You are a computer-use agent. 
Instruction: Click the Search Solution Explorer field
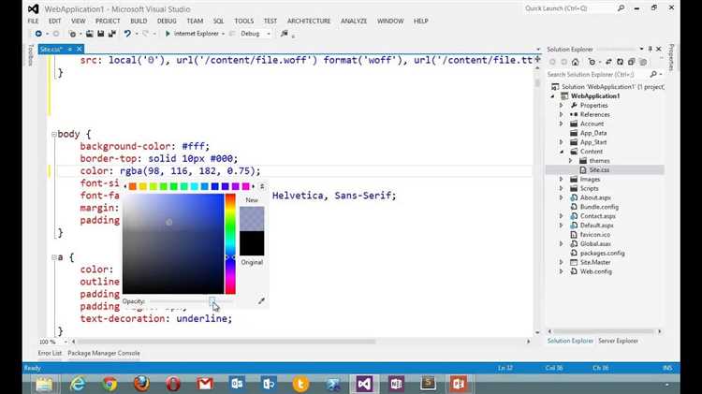[x=597, y=74]
